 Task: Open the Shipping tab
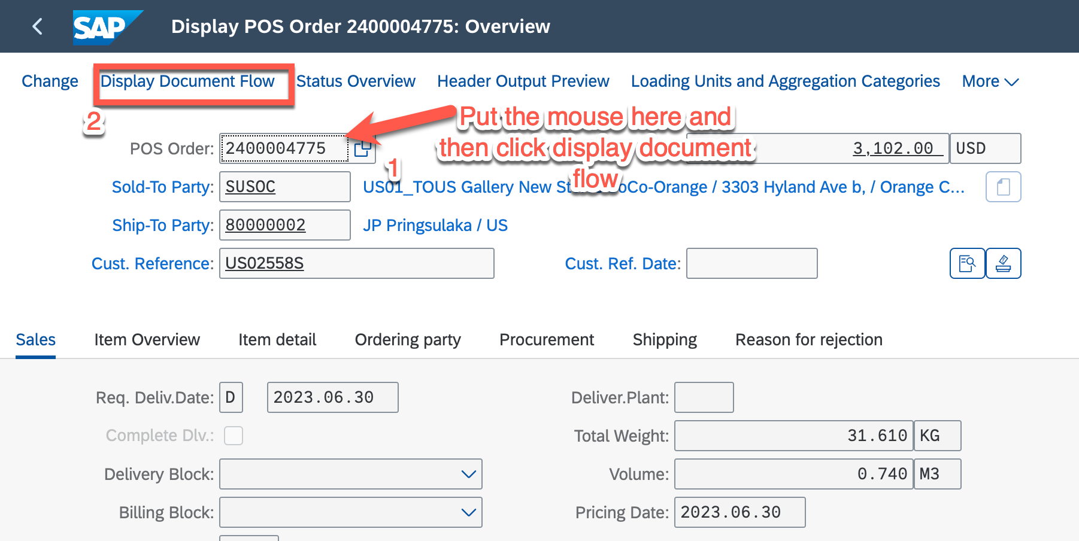coord(665,340)
